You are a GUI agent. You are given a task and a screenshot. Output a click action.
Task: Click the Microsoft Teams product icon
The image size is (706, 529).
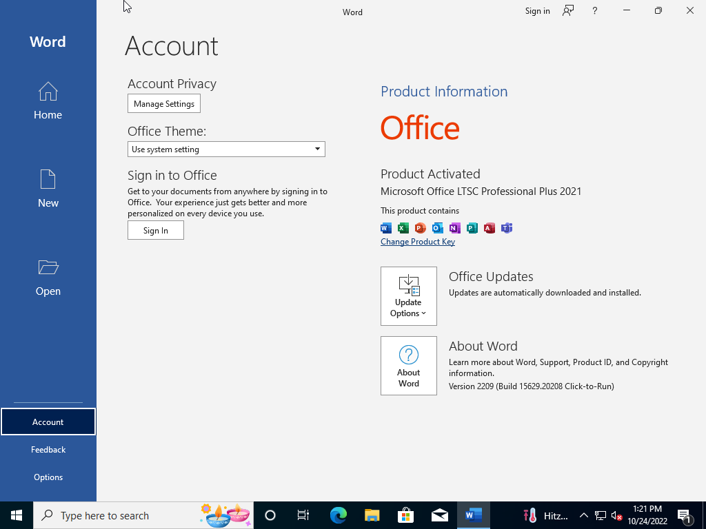pyautogui.click(x=507, y=228)
